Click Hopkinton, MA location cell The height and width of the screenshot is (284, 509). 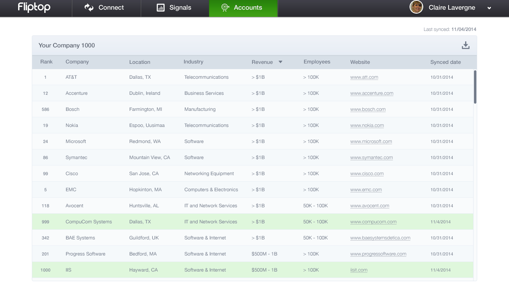[x=145, y=190]
